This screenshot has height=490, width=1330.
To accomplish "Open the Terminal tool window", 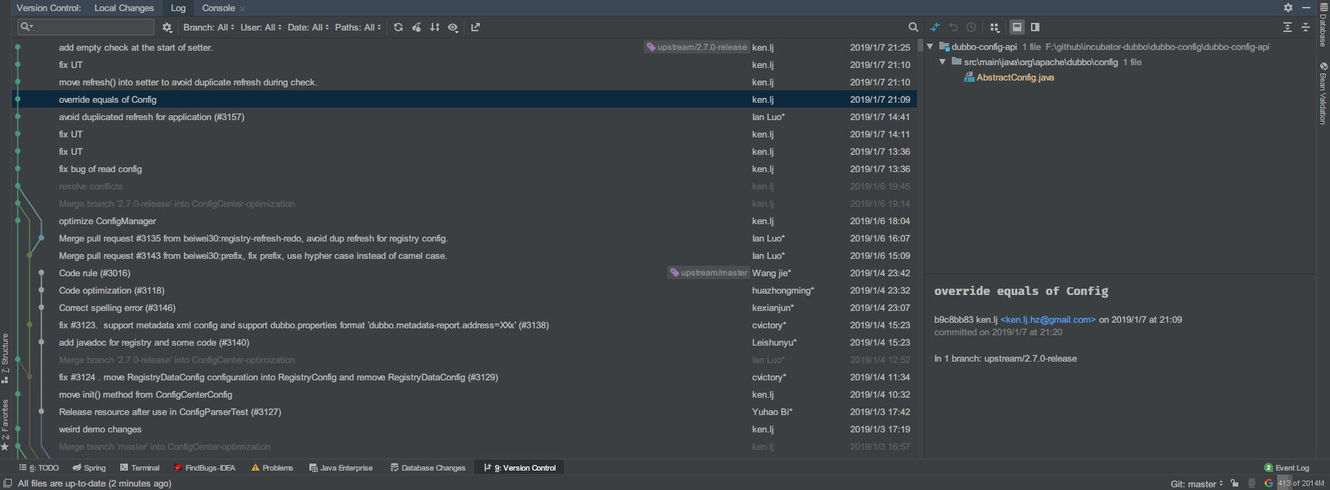I will [x=140, y=468].
